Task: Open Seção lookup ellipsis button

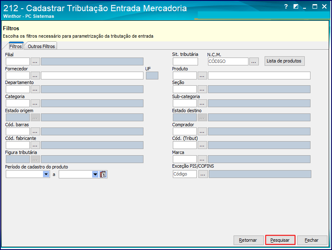Action: pyautogui.click(x=202, y=89)
